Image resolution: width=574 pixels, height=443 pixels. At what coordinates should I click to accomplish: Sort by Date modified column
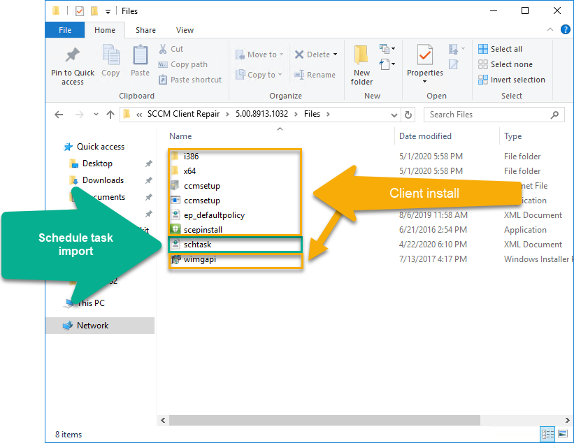[x=425, y=136]
